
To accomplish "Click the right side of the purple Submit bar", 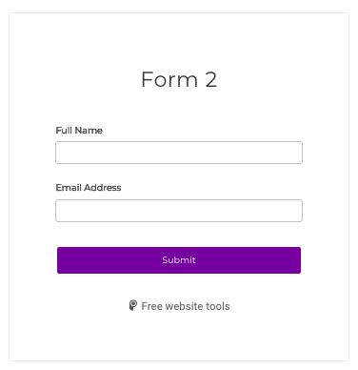I will pyautogui.click(x=286, y=260).
